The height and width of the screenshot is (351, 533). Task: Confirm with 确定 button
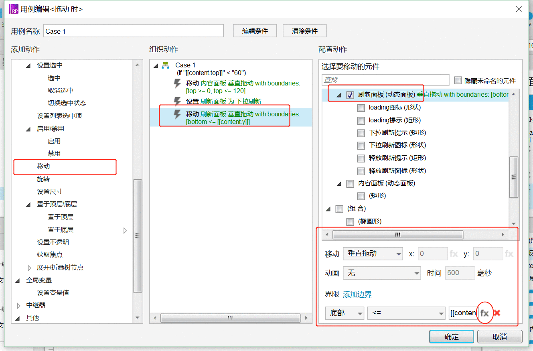point(452,337)
